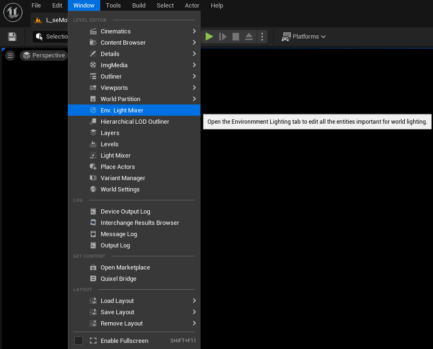Open play options three-dot menu
This screenshot has width=433, height=349.
262,36
